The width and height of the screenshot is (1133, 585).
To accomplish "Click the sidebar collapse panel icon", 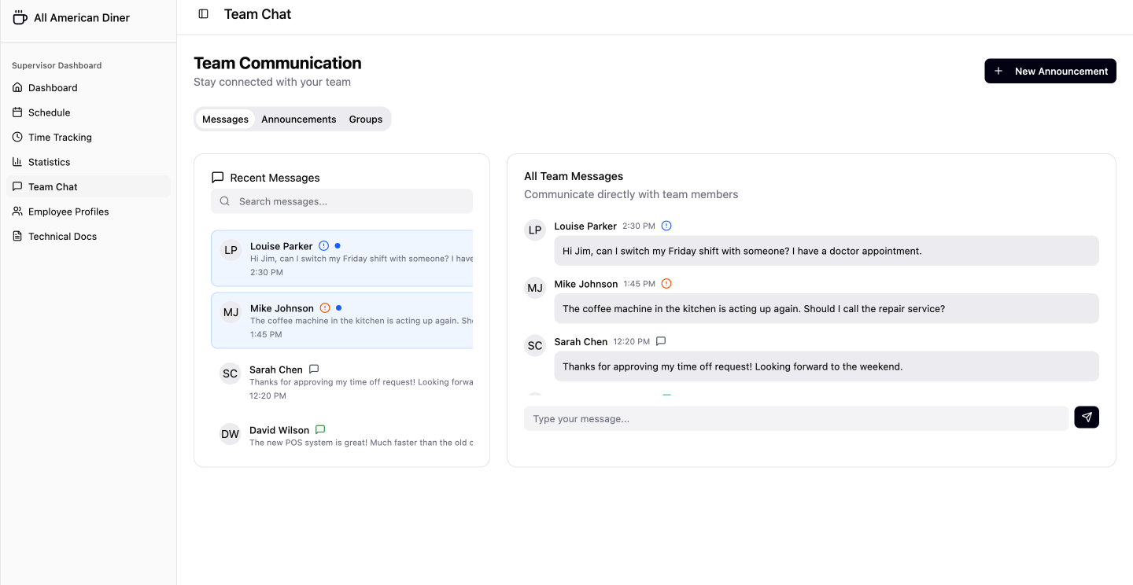I will coord(204,13).
